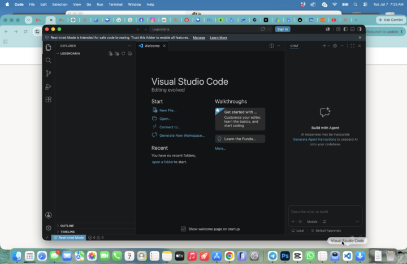Image resolution: width=407 pixels, height=264 pixels.
Task: Open chat settings gear
Action: click(335, 46)
